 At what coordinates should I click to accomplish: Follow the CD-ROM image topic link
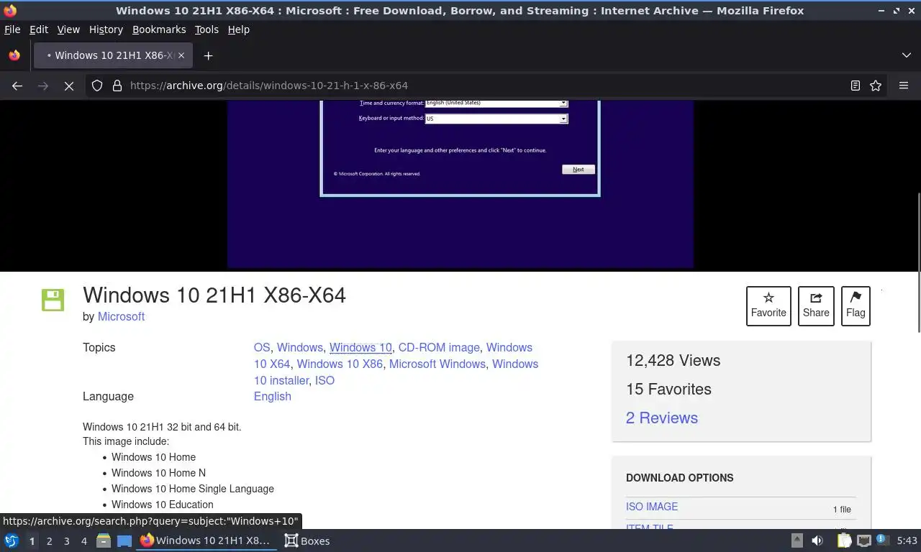tap(439, 347)
